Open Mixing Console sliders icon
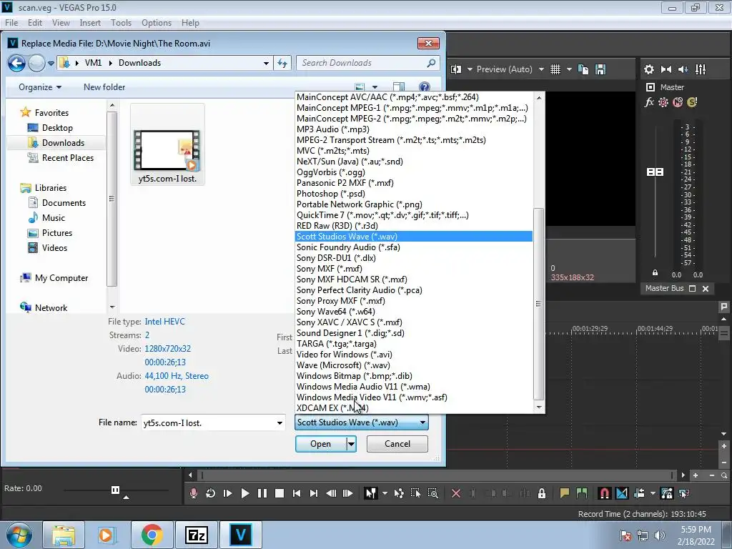The width and height of the screenshot is (732, 549). point(701,69)
